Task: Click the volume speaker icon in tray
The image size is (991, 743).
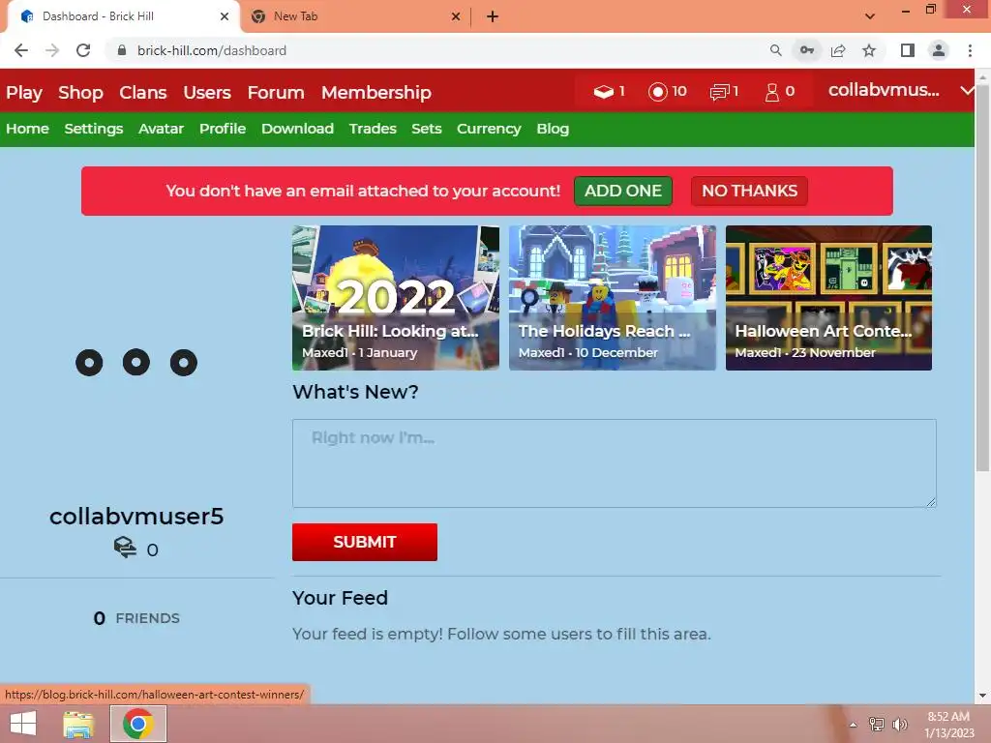Action: point(899,725)
